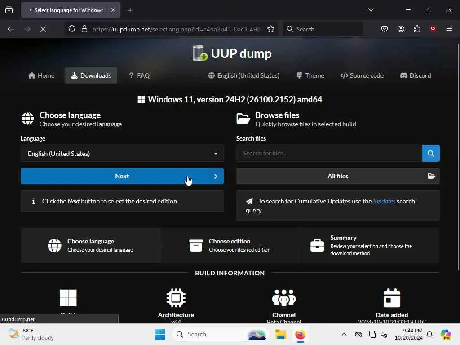Open the Firefox account icon
The image size is (460, 345).
click(x=401, y=29)
